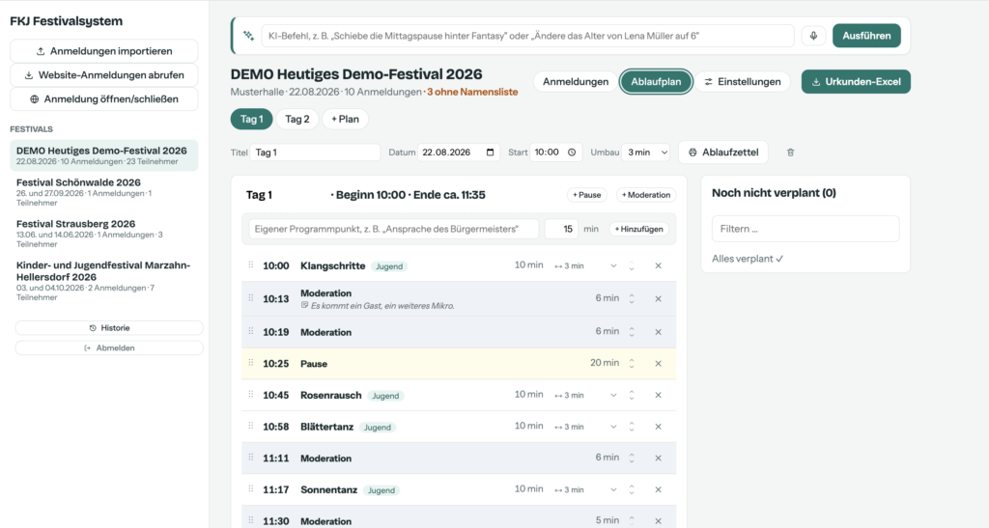Click the clock icon in Start field
Viewport: 989px width, 528px height.
[x=572, y=153]
